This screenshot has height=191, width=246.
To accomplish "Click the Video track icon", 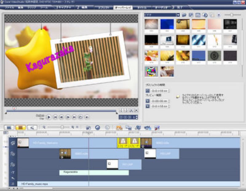I will 13,143.
